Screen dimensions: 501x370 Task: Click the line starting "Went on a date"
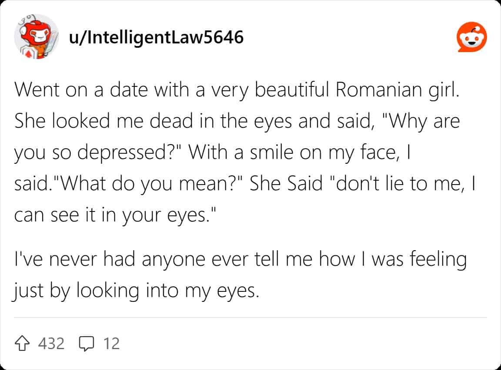pos(237,89)
